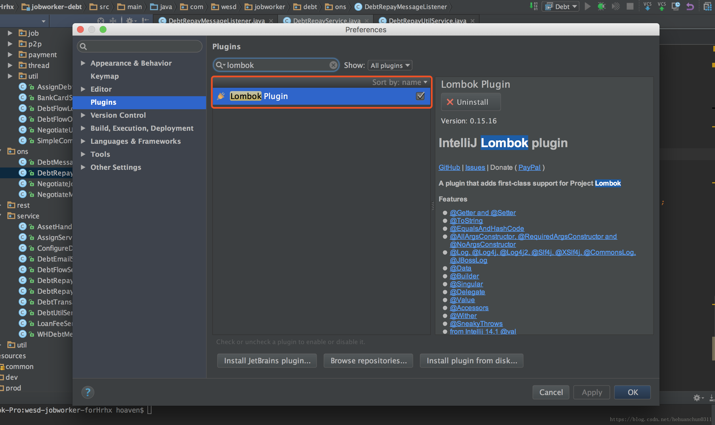Open the Sort by name dropdown
The height and width of the screenshot is (425, 715).
tap(400, 82)
